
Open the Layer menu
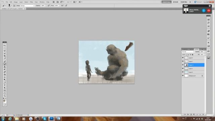point(21,2)
